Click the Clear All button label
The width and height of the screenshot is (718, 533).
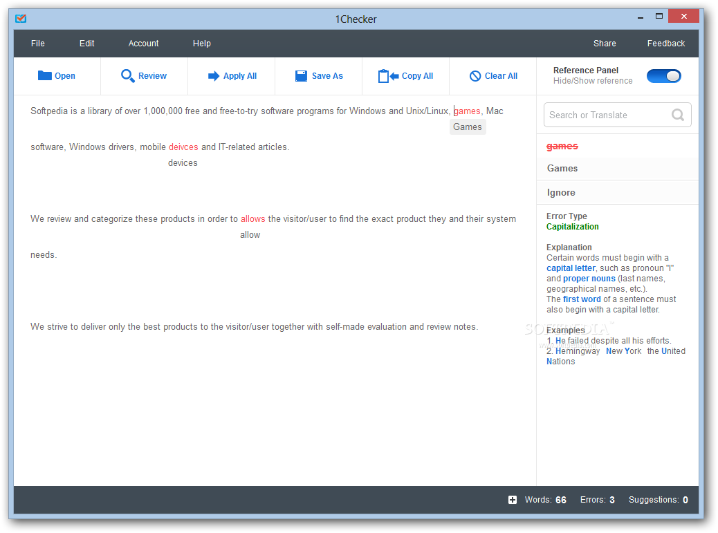(x=501, y=76)
